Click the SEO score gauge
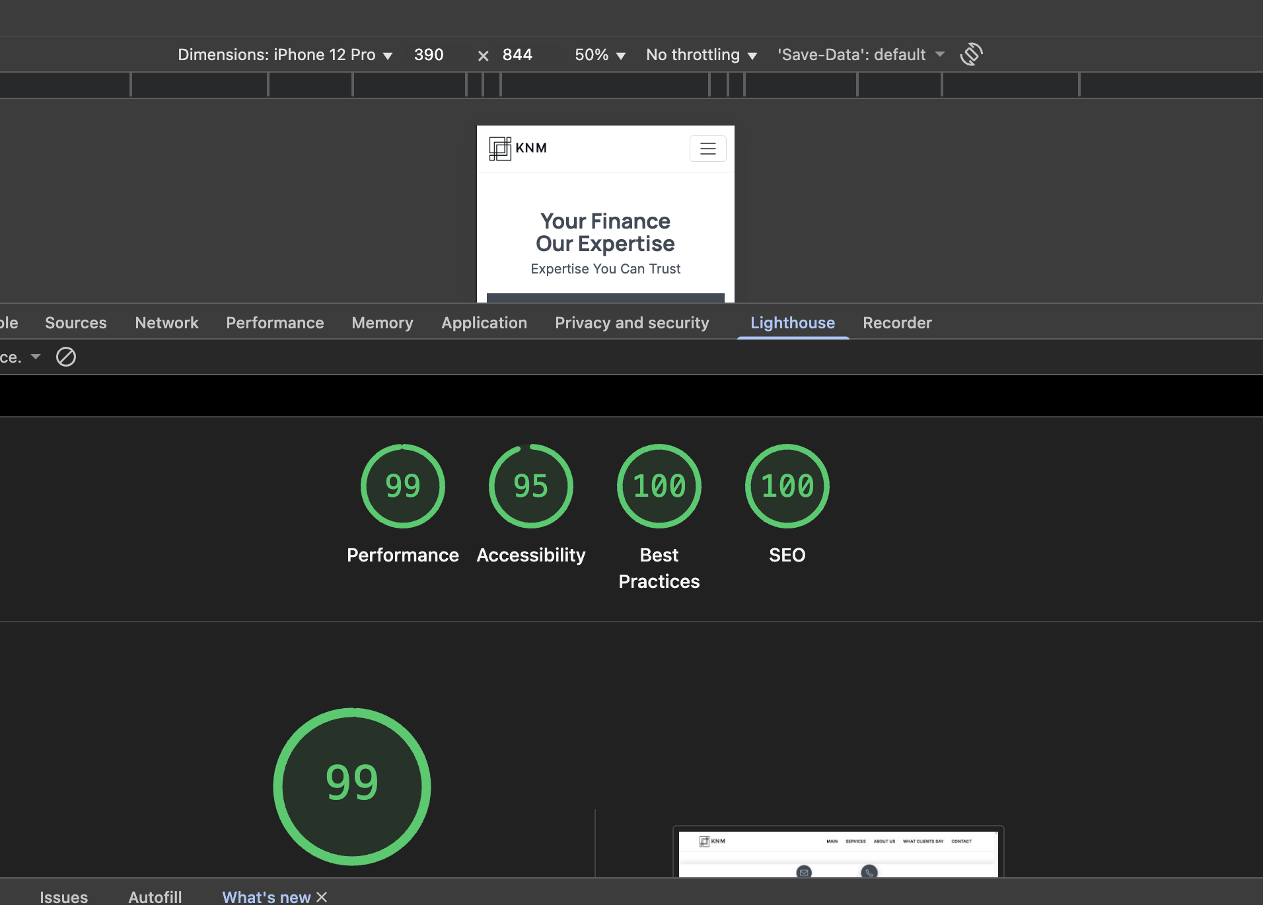1263x905 pixels. pyautogui.click(x=787, y=486)
